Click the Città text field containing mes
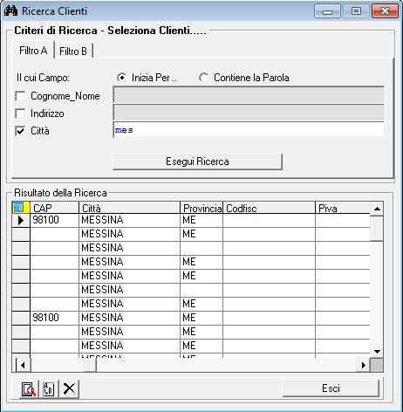The width and height of the screenshot is (403, 412). pyautogui.click(x=249, y=130)
